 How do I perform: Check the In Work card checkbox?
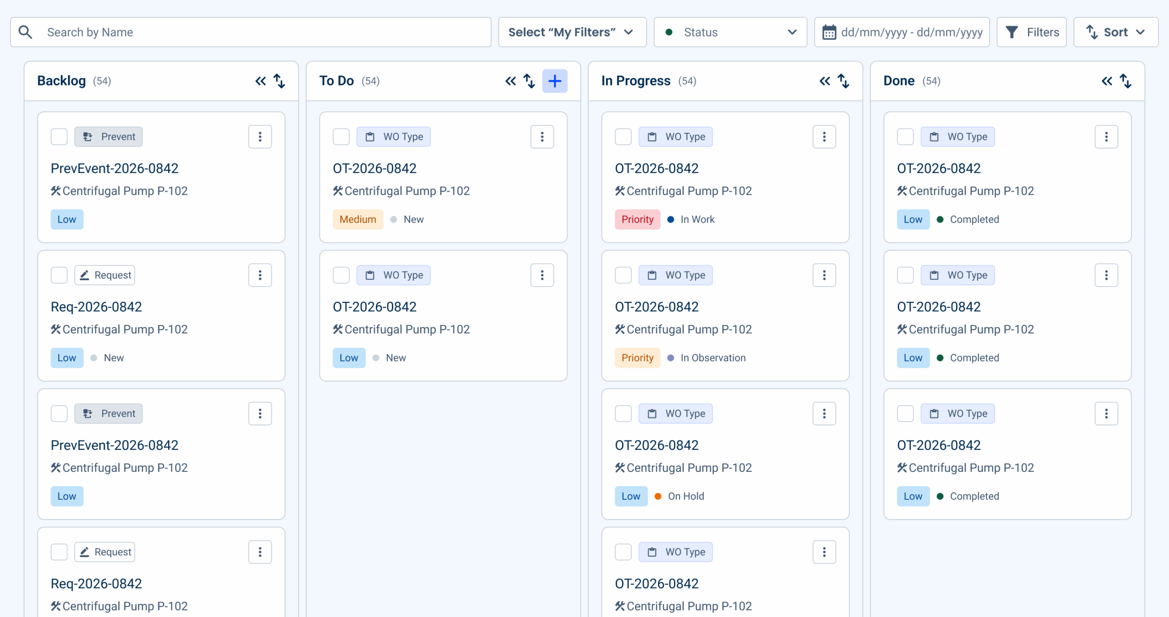pos(623,137)
